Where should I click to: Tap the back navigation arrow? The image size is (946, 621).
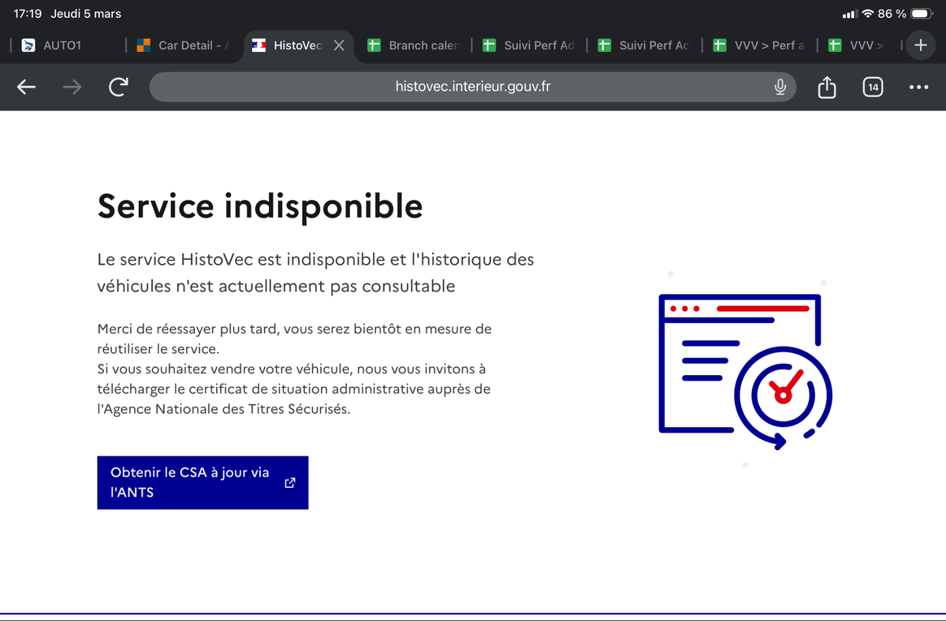coord(27,87)
